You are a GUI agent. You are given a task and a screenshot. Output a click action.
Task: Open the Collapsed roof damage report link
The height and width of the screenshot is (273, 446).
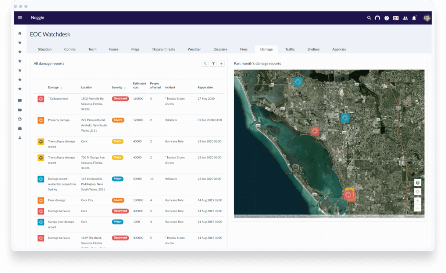(58, 99)
